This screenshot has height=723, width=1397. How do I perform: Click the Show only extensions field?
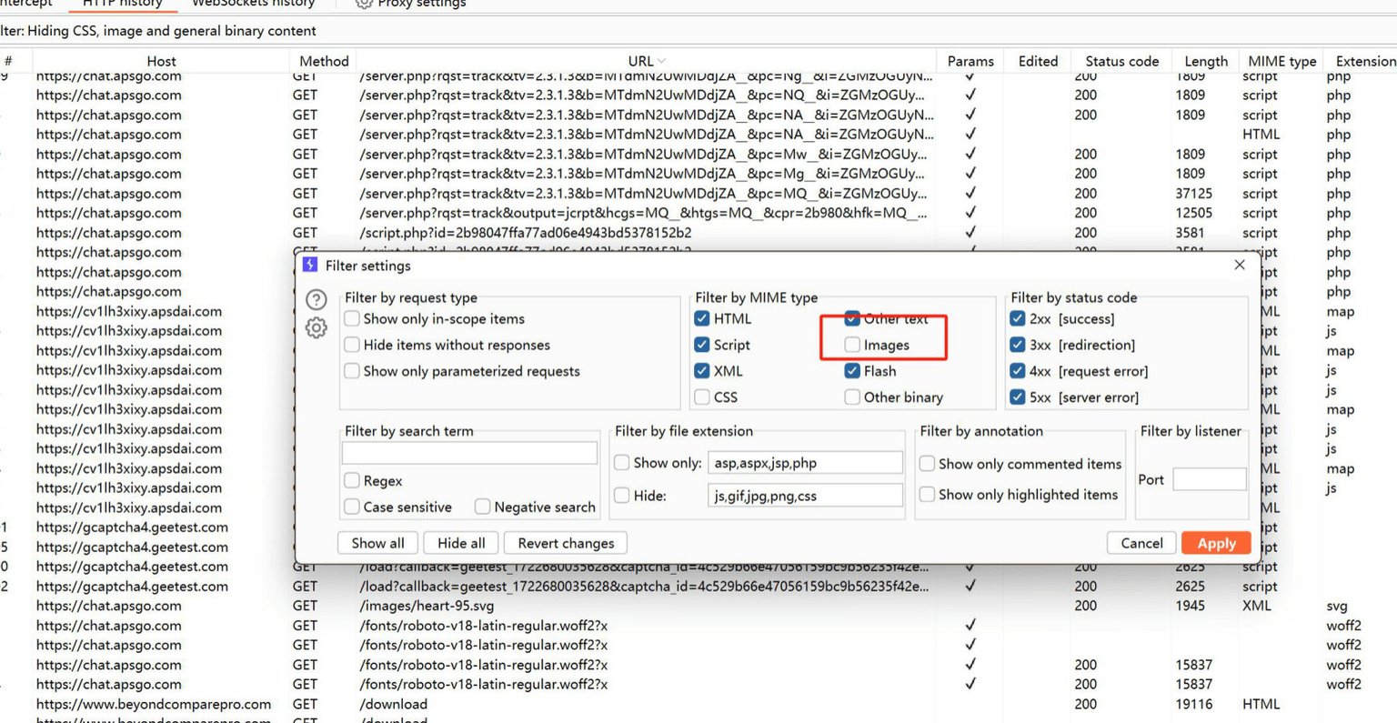point(805,463)
